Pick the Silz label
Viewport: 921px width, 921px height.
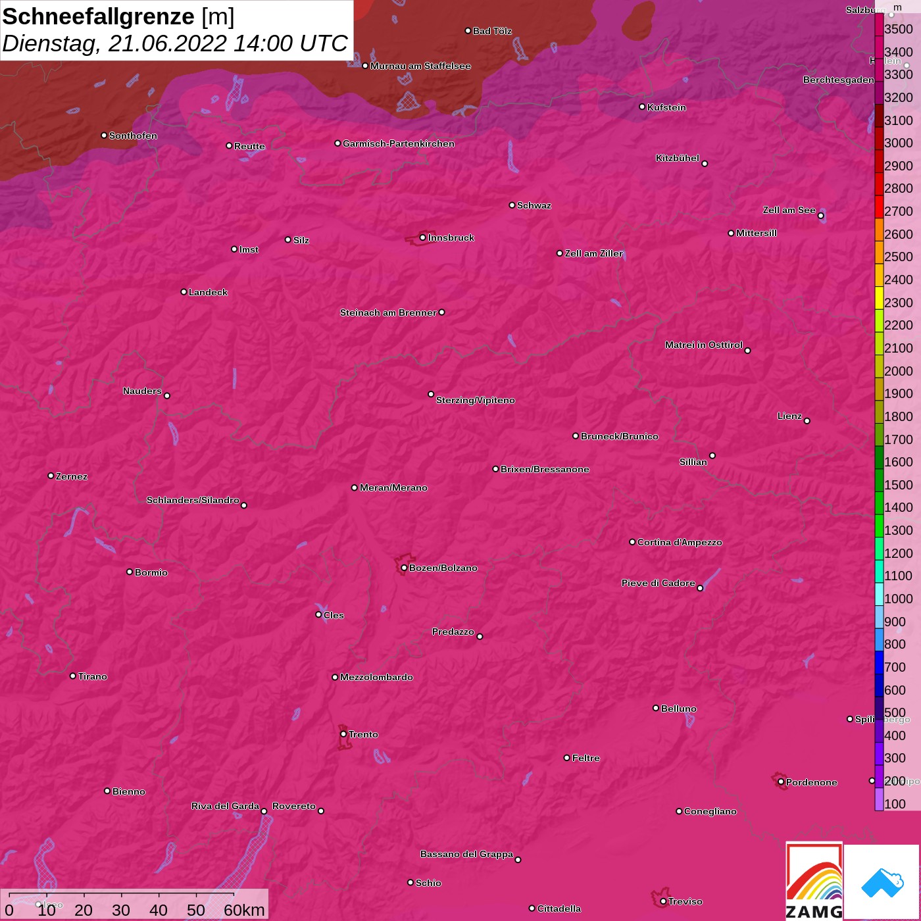click(x=301, y=240)
